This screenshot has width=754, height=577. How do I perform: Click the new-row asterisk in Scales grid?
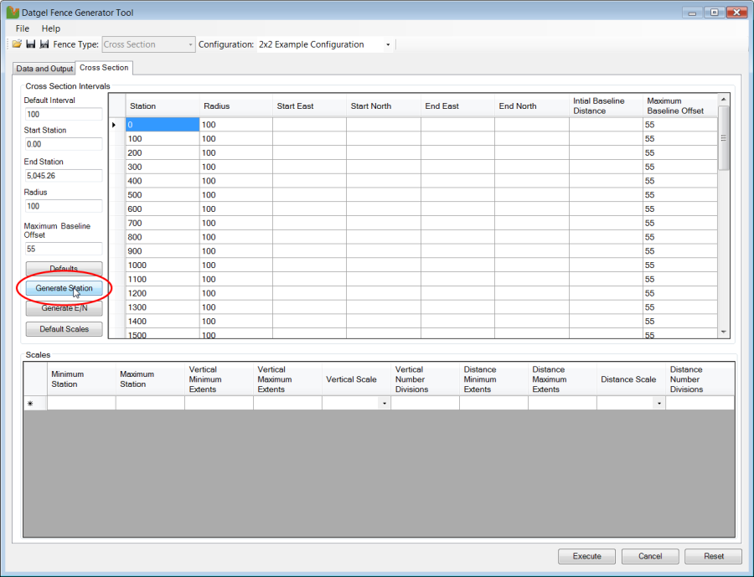pos(31,404)
